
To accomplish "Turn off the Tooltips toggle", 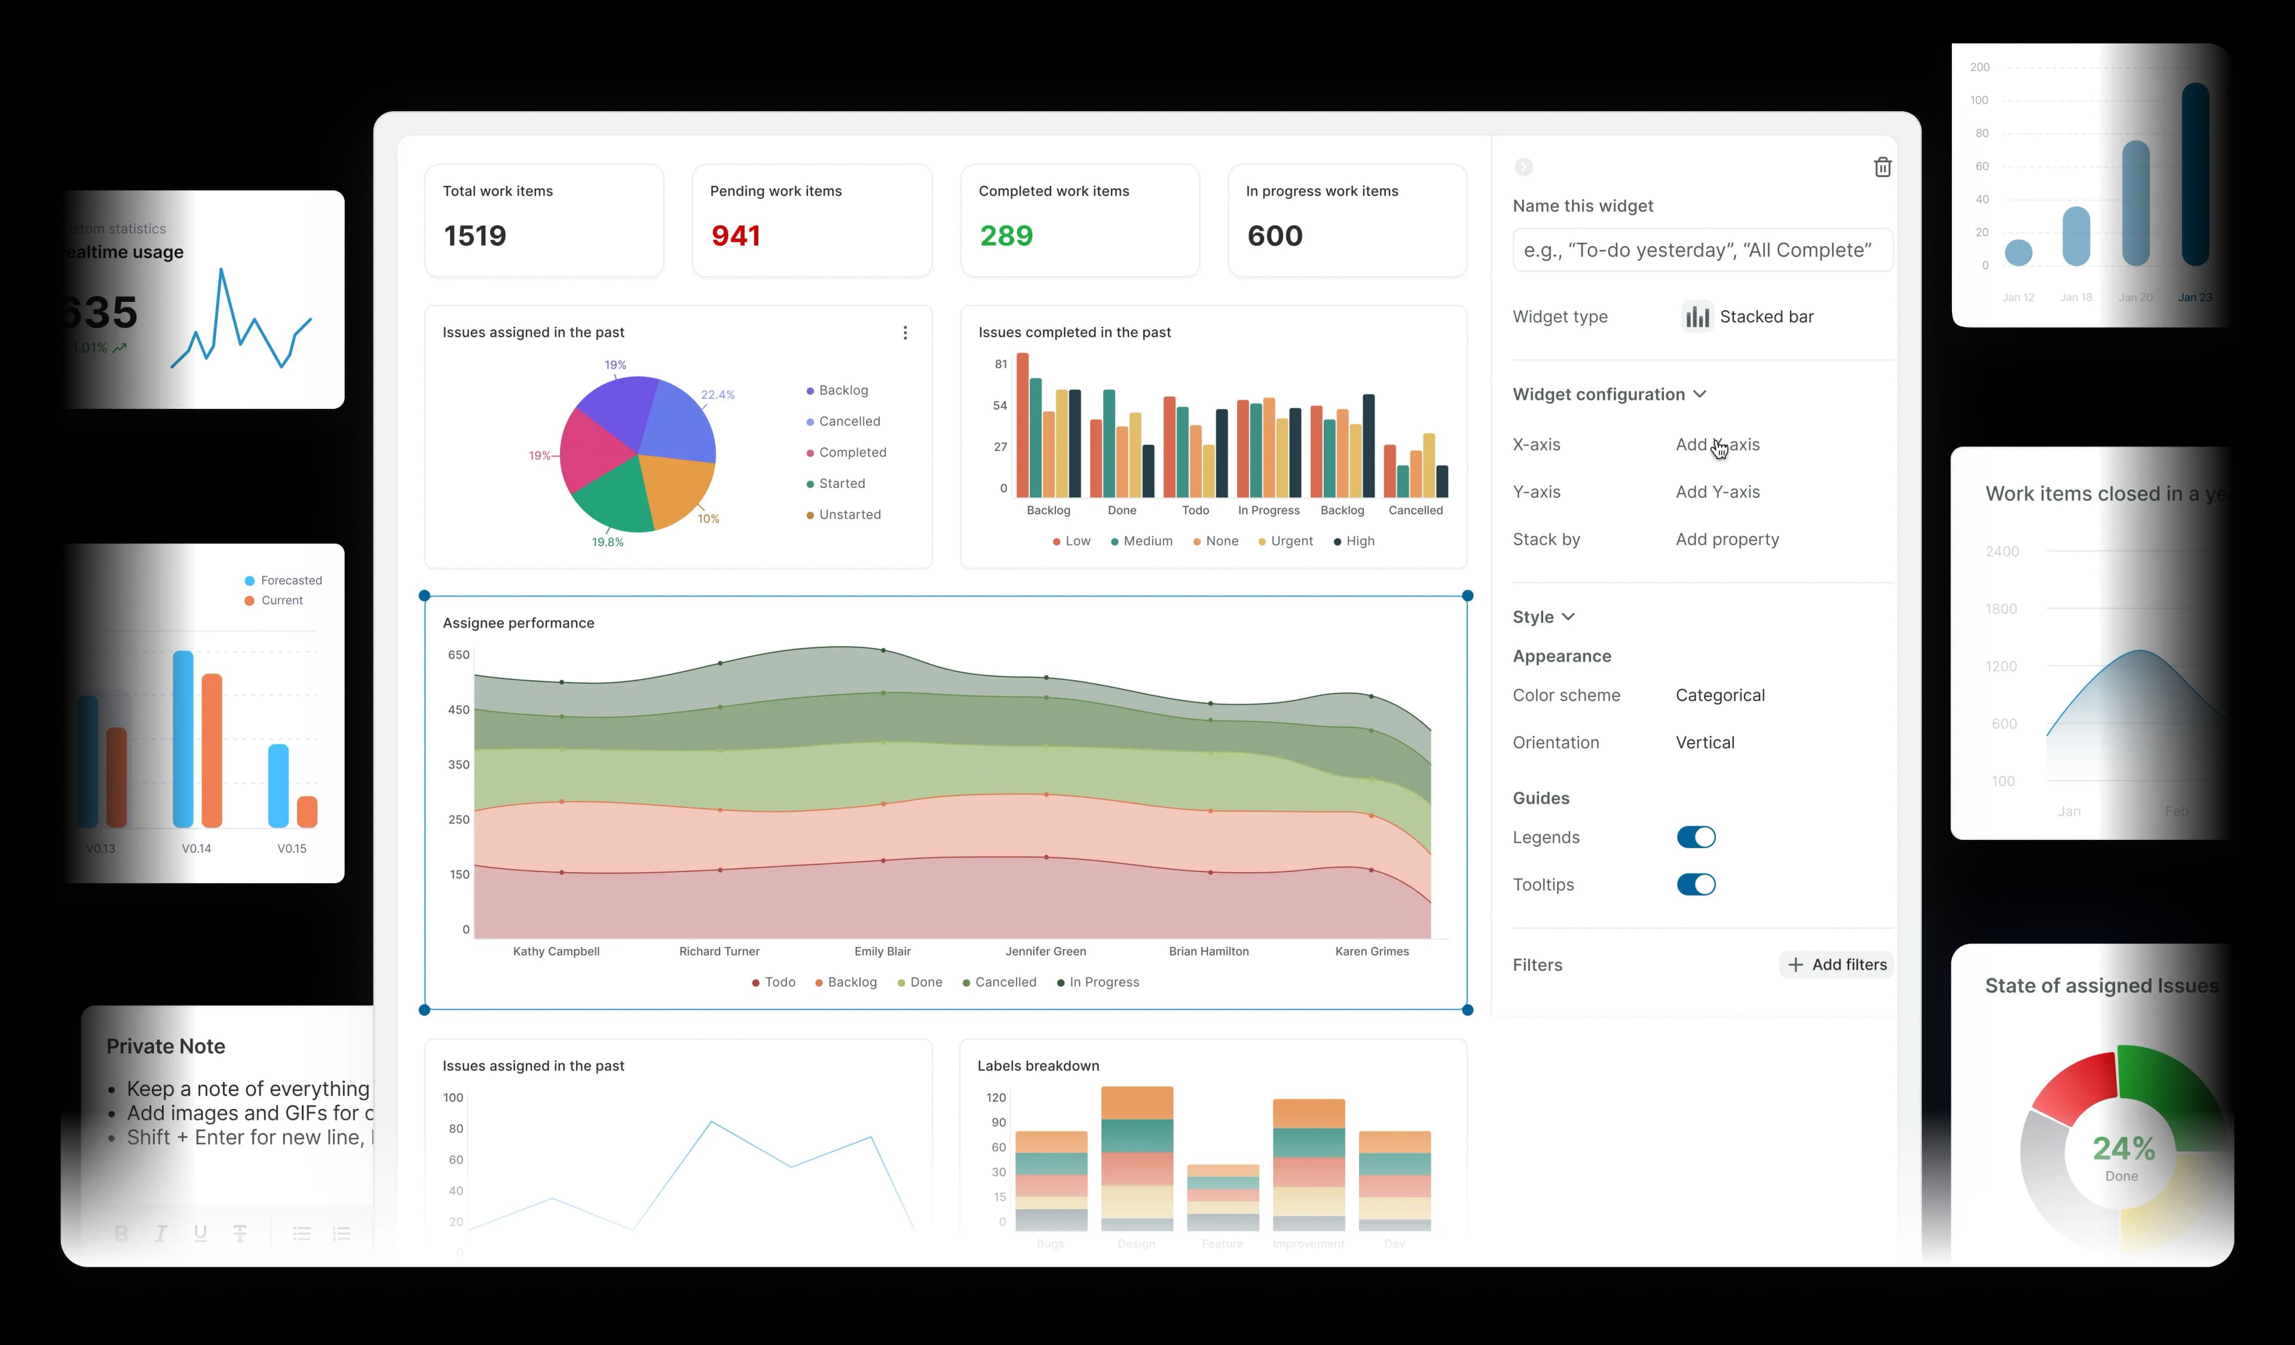I will click(x=1696, y=884).
